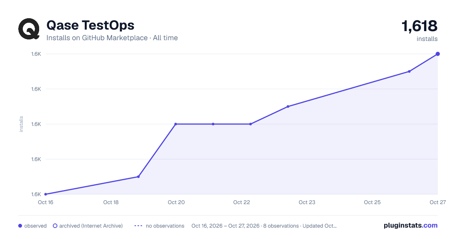Image resolution: width=456 pixels, height=239 pixels.
Task: Click the large final data point at Oct 27
Action: pos(438,54)
